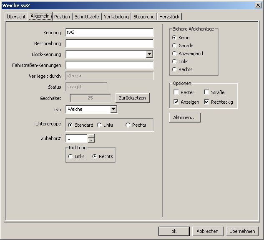The image size is (264, 240).
Task: Open the Block-Kennung dropdown list
Action: tap(150, 54)
